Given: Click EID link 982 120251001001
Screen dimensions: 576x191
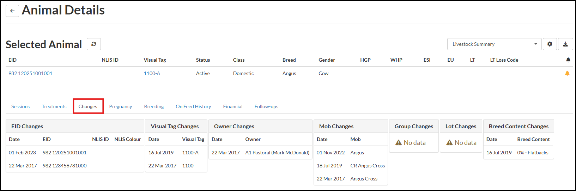Looking at the screenshot, I should tap(30, 73).
